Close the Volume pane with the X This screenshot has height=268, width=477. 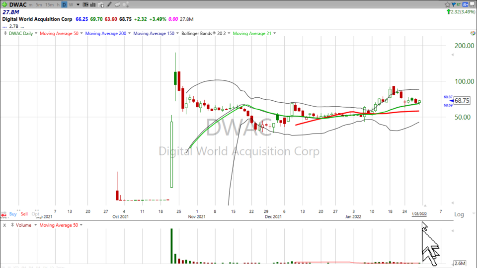pos(4,225)
